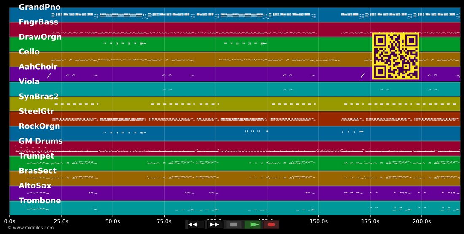The height and width of the screenshot is (234, 464).
Task: Click the red record button
Action: point(271,225)
